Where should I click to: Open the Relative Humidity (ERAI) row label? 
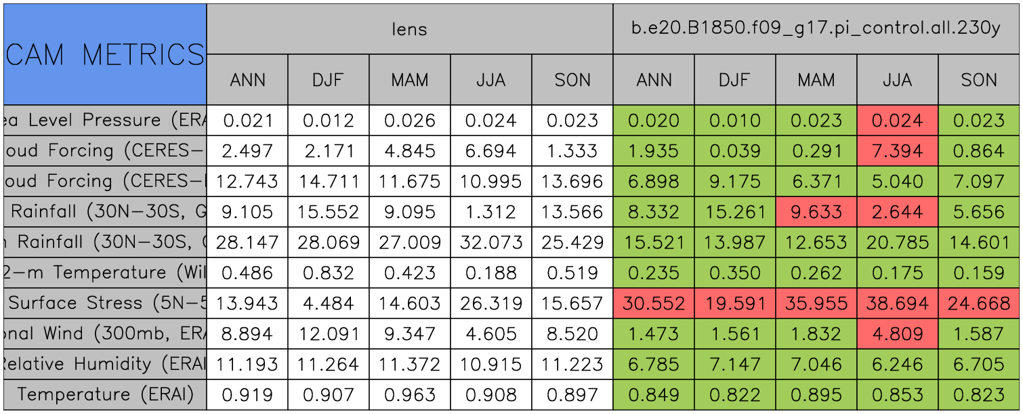click(x=104, y=365)
